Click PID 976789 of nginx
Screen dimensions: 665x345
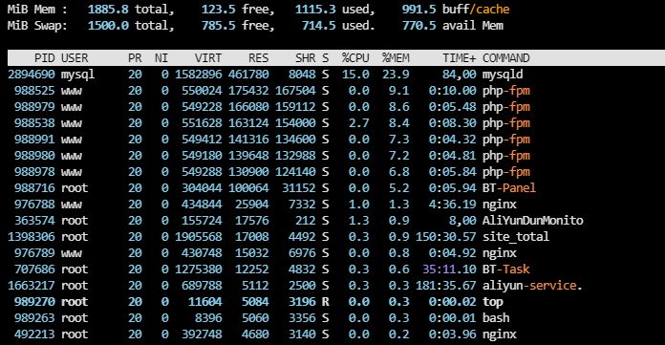[34, 253]
